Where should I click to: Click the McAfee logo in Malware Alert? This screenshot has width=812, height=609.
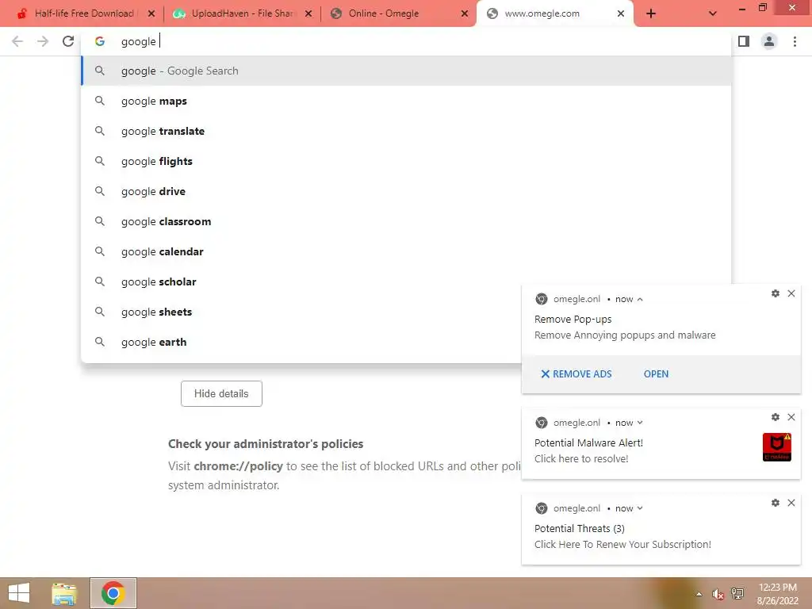pos(777,447)
